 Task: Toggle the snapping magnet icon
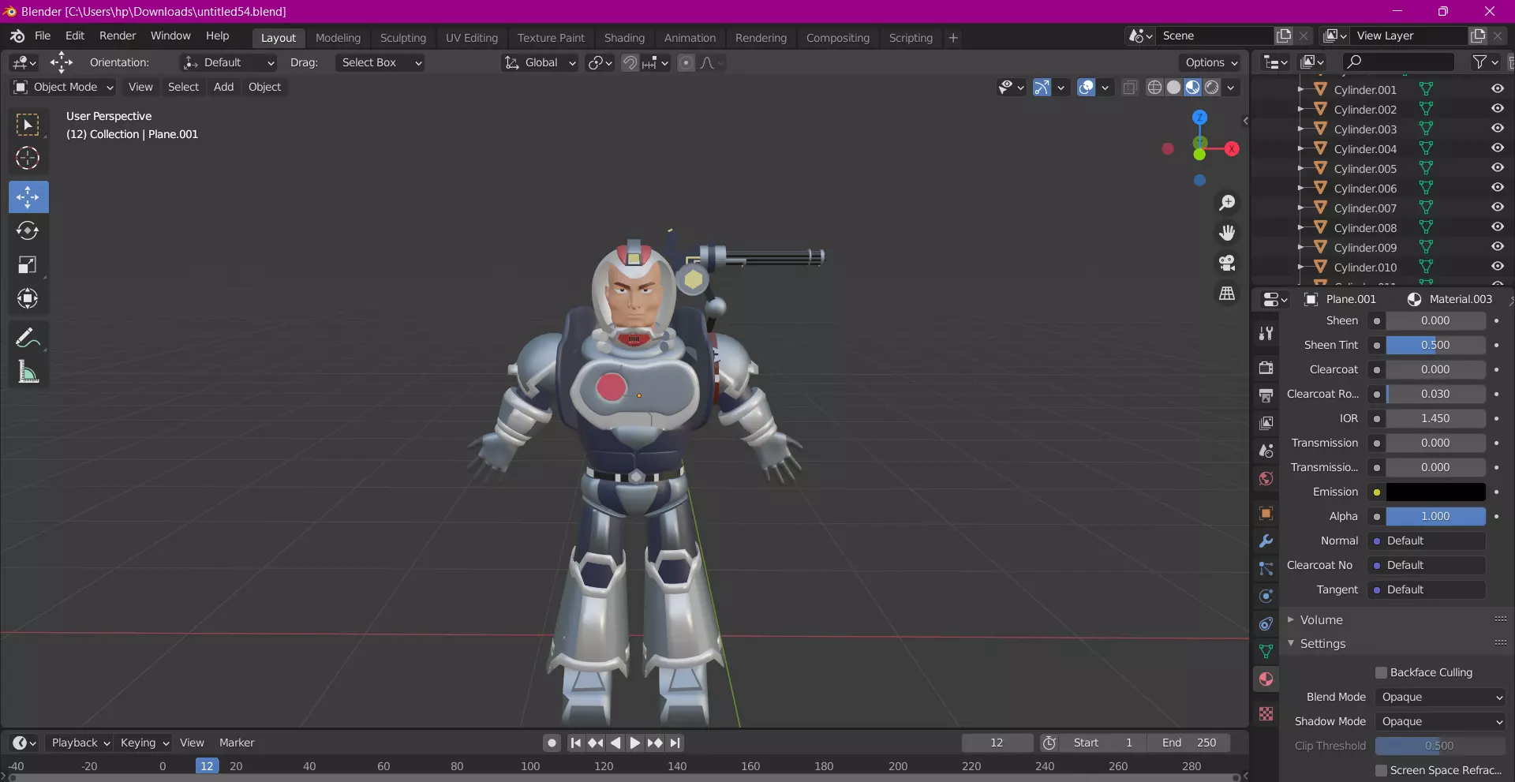pyautogui.click(x=630, y=62)
